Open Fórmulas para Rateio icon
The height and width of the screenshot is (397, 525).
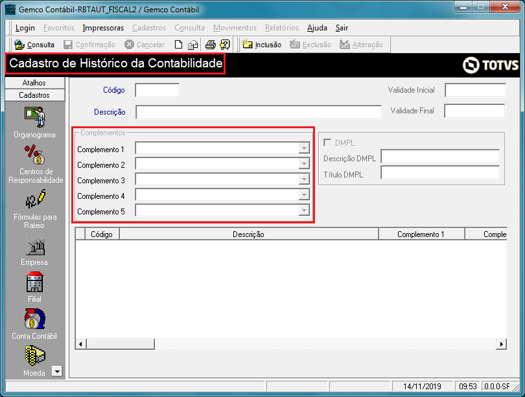[35, 199]
